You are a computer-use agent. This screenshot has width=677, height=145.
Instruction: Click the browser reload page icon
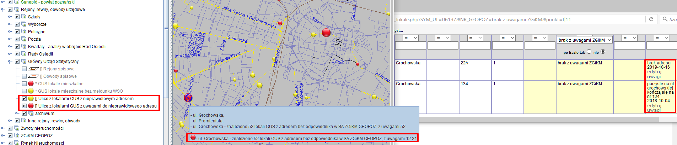pyautogui.click(x=651, y=19)
